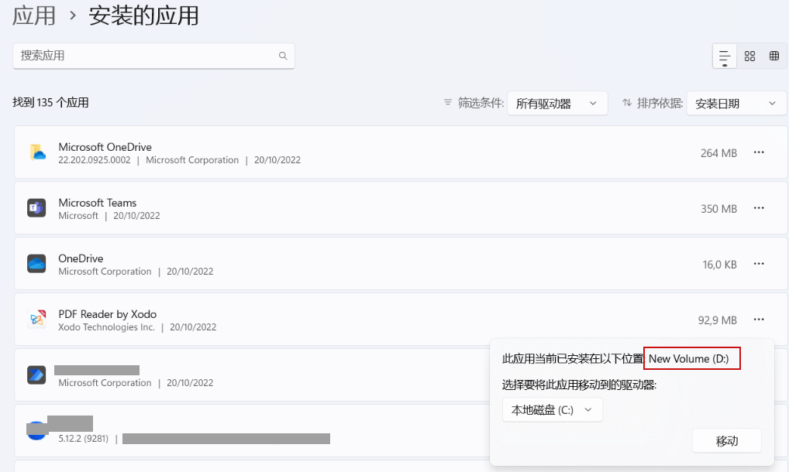Image resolution: width=789 pixels, height=472 pixels.
Task: Click the 找到 135 个应用 count text
Action: pyautogui.click(x=51, y=102)
